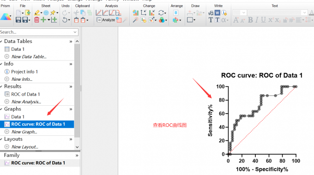This screenshot has width=314, height=175.
Task: Toggle Bold text formatting
Action: coord(250,20)
